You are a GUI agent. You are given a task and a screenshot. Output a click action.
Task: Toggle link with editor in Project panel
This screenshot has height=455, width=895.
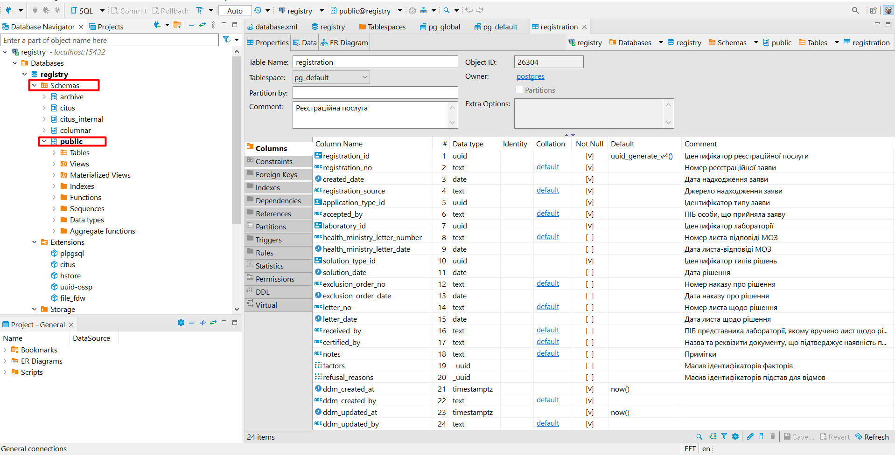pos(213,323)
